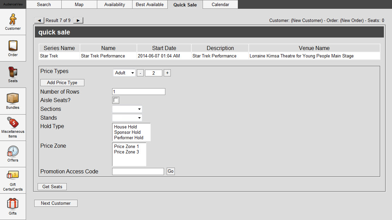Viewport: 392px width, 220px height.
Task: Select Performer Hold in Hold Type
Action: point(129,138)
